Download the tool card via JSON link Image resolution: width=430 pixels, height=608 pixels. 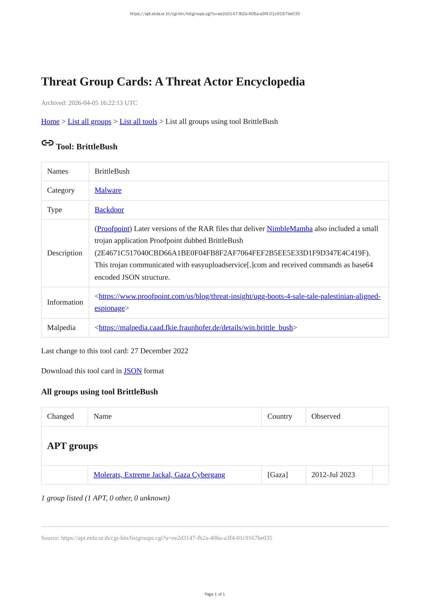pos(133,371)
